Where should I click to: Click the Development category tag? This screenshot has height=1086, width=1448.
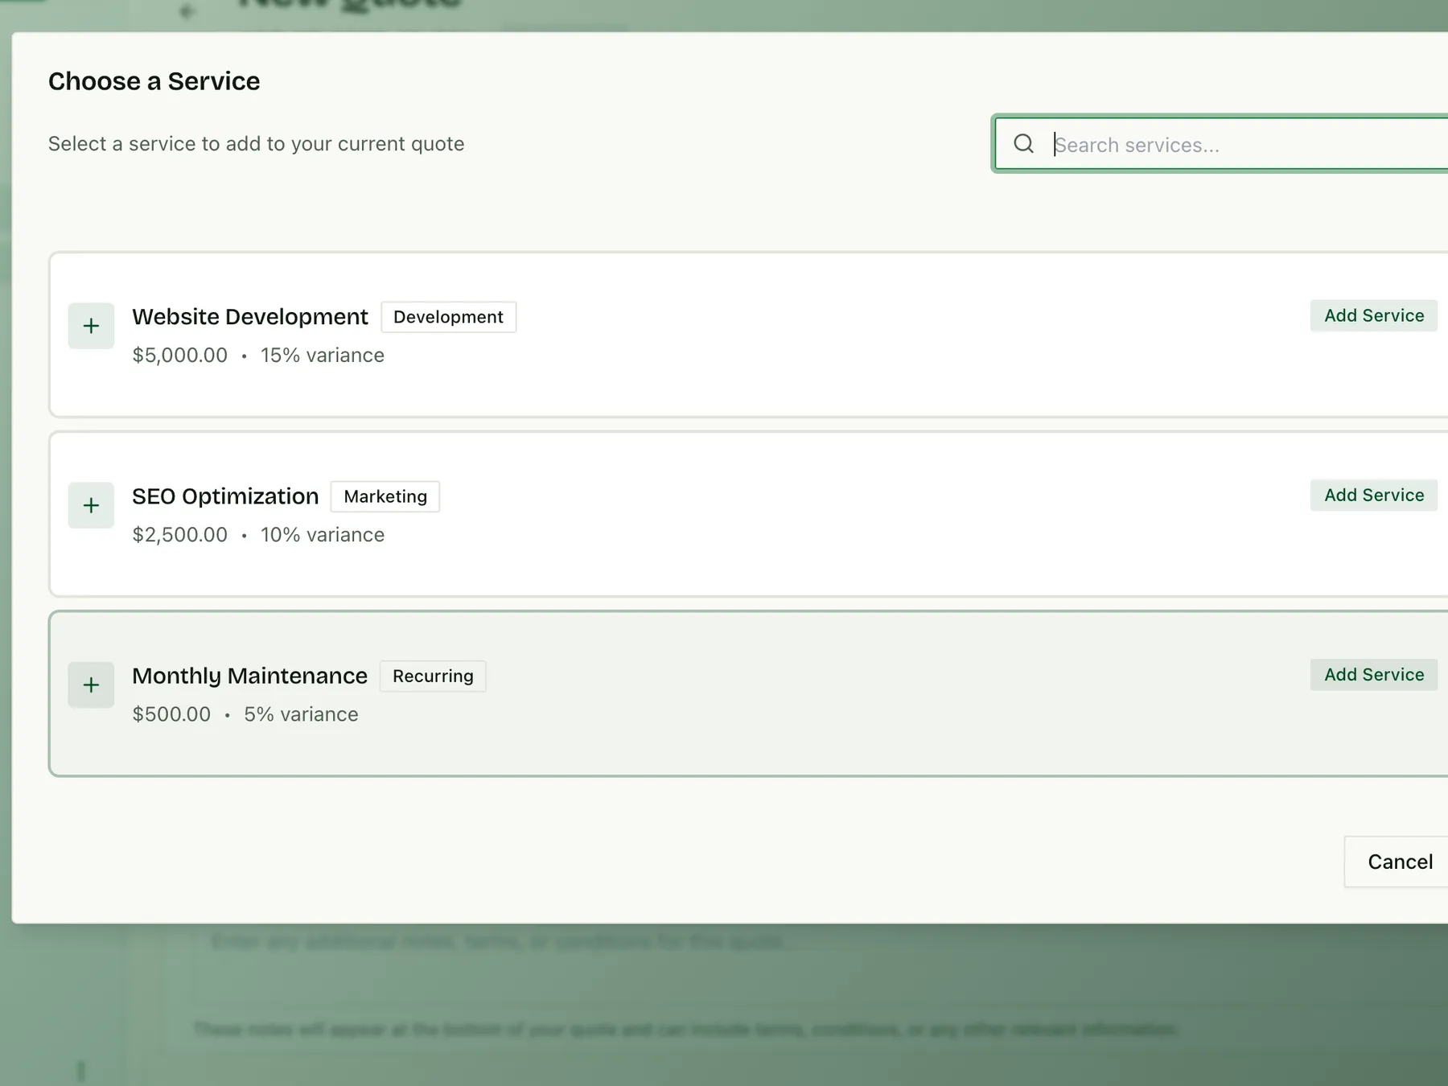tap(448, 317)
